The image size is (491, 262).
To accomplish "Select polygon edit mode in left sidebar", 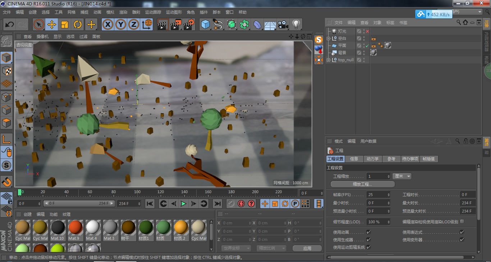I will (7, 123).
